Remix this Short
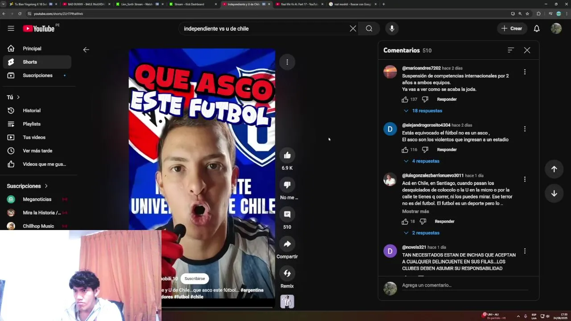 (287, 273)
